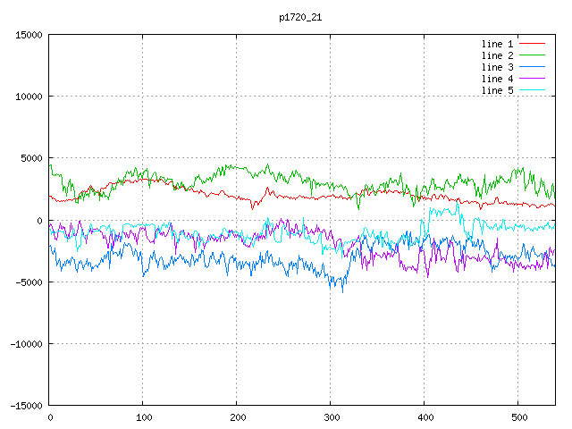Select the 'line 5' legend label
Viewport: 572px width, 429px height.
497,90
